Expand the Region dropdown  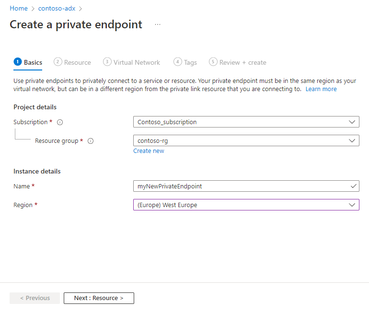tap(246, 205)
